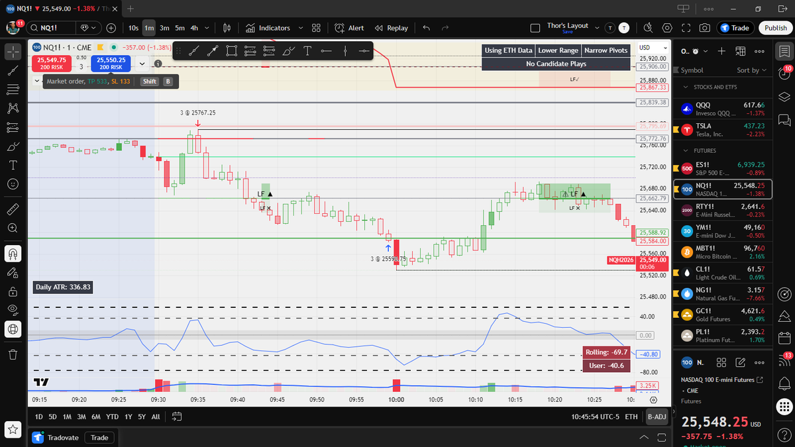The width and height of the screenshot is (795, 447).
Task: Open the patterns tool in left sidebar
Action: pos(13,108)
